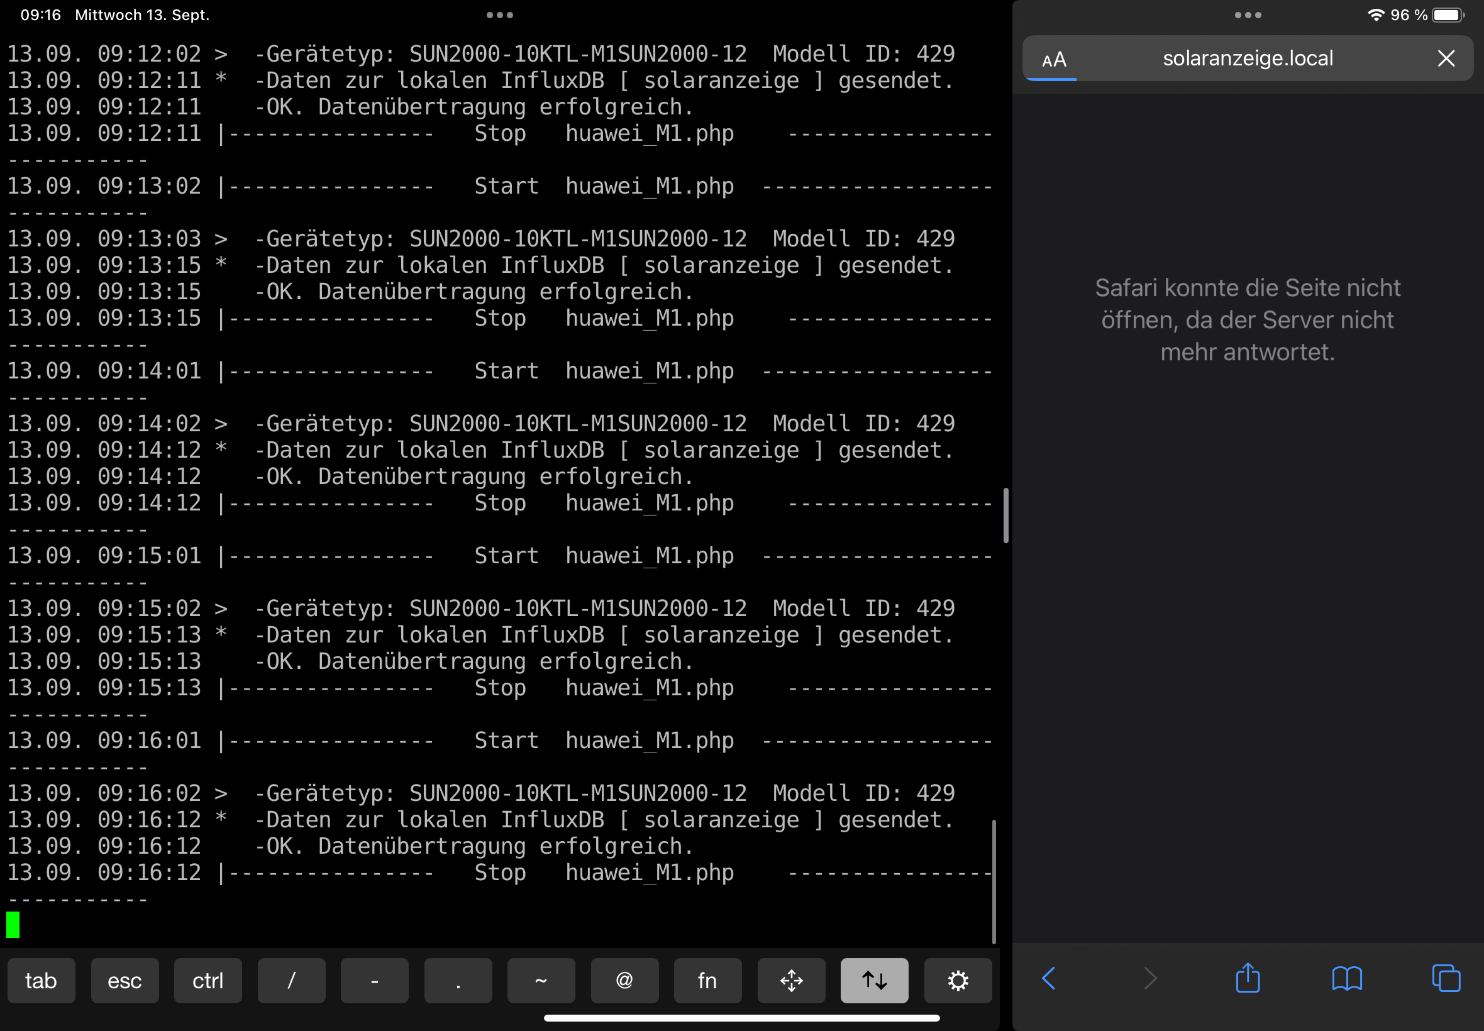
Task: Tap the tab key on terminal toolbar
Action: pos(41,981)
